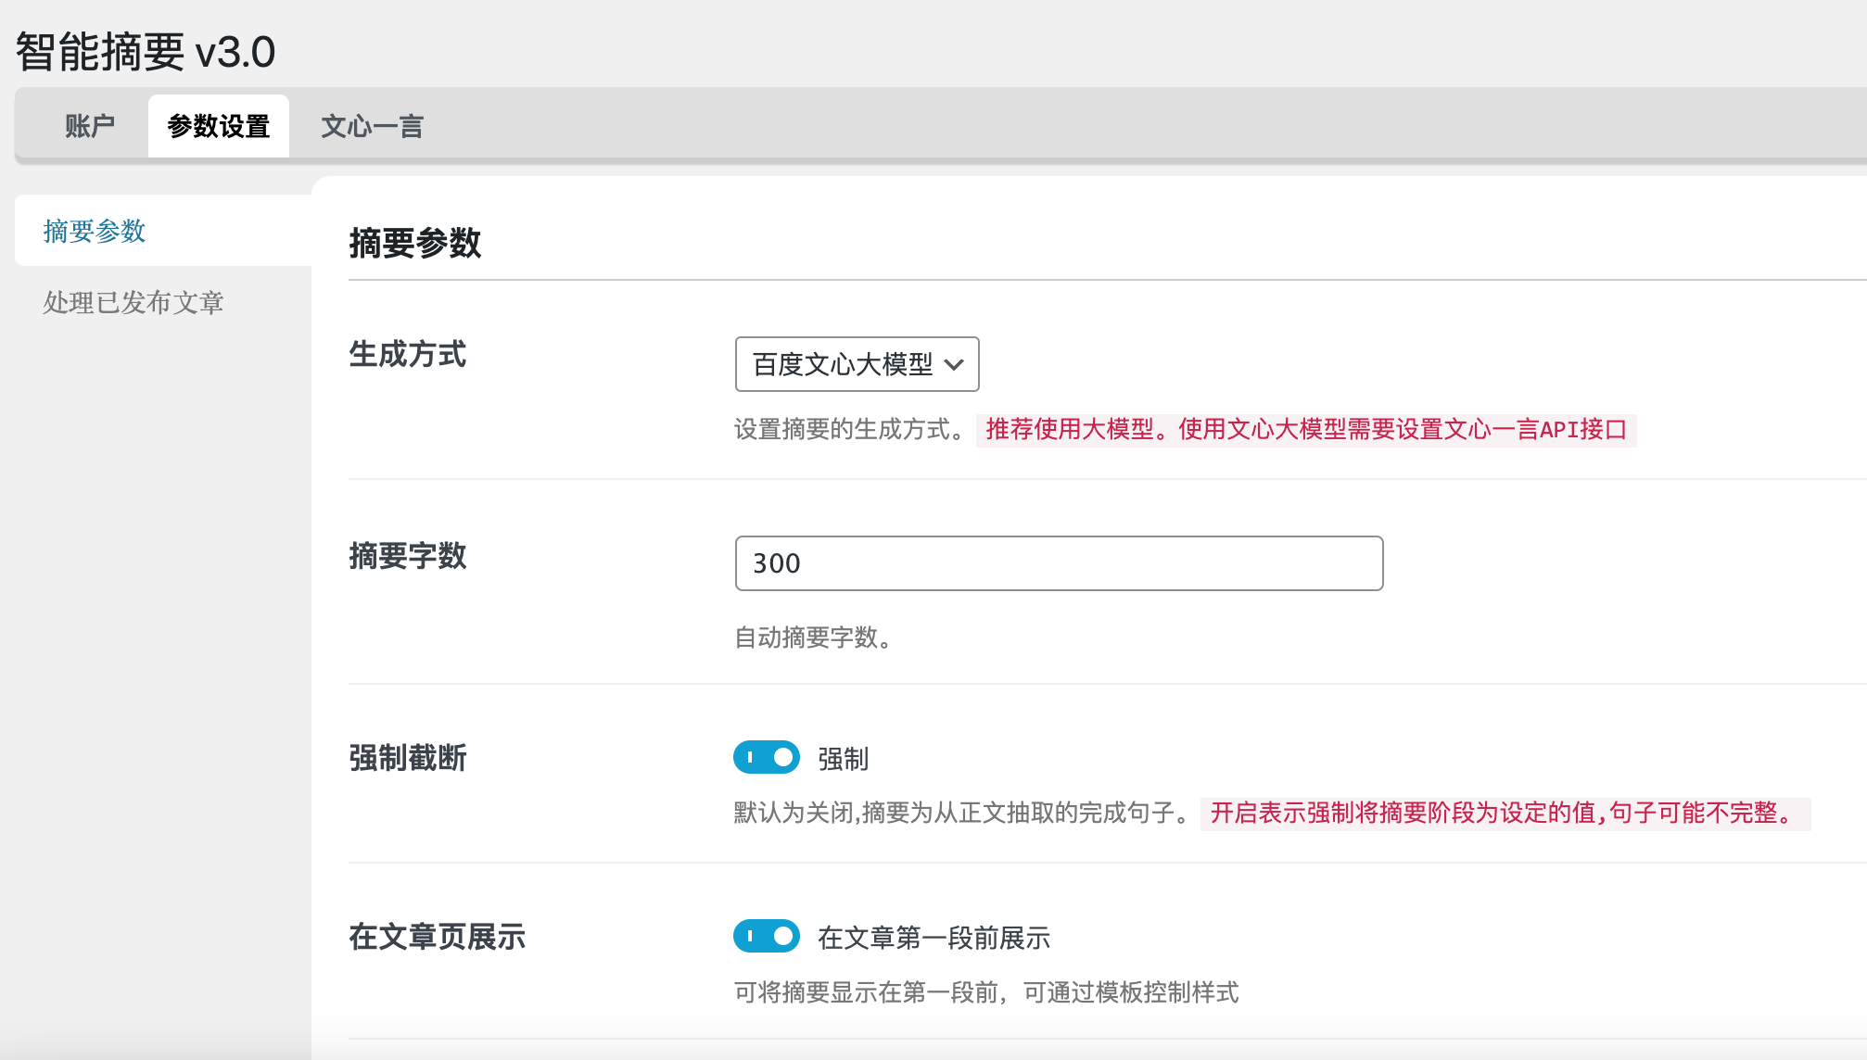
Task: Open the 文心一言 tab
Action: click(x=372, y=124)
